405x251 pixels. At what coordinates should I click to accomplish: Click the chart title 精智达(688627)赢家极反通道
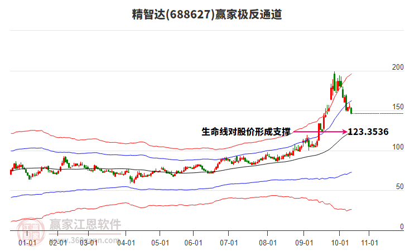206,15
